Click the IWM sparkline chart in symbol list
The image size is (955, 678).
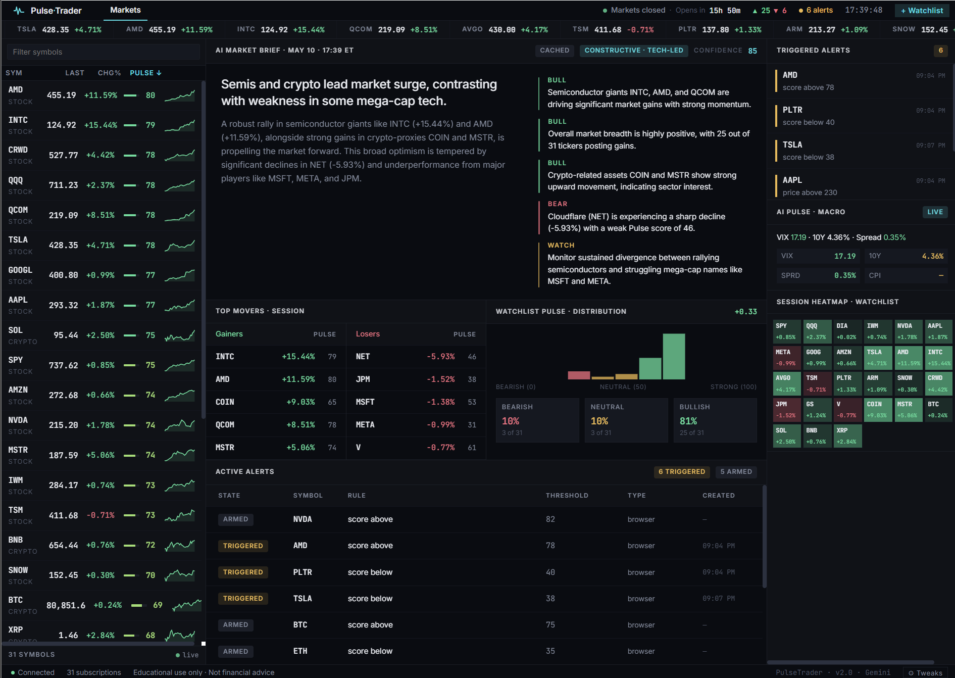[x=180, y=486]
